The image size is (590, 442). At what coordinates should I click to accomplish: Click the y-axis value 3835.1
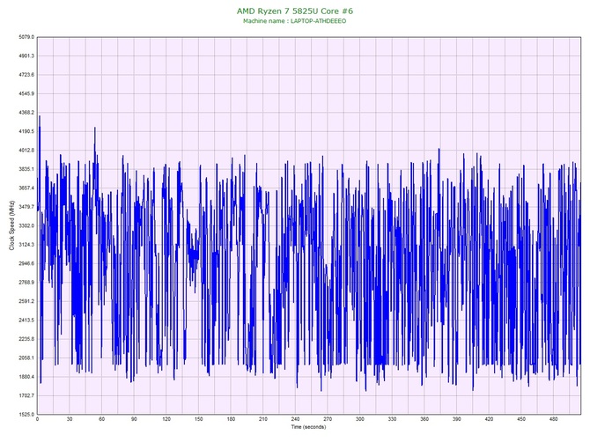[26, 169]
